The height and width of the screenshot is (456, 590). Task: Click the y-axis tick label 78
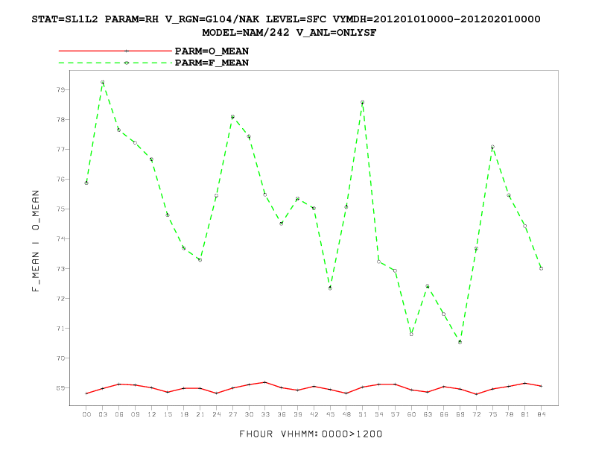pos(60,120)
